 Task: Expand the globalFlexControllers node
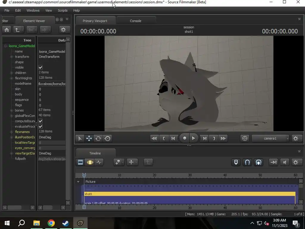pyautogui.click(x=12, y=116)
